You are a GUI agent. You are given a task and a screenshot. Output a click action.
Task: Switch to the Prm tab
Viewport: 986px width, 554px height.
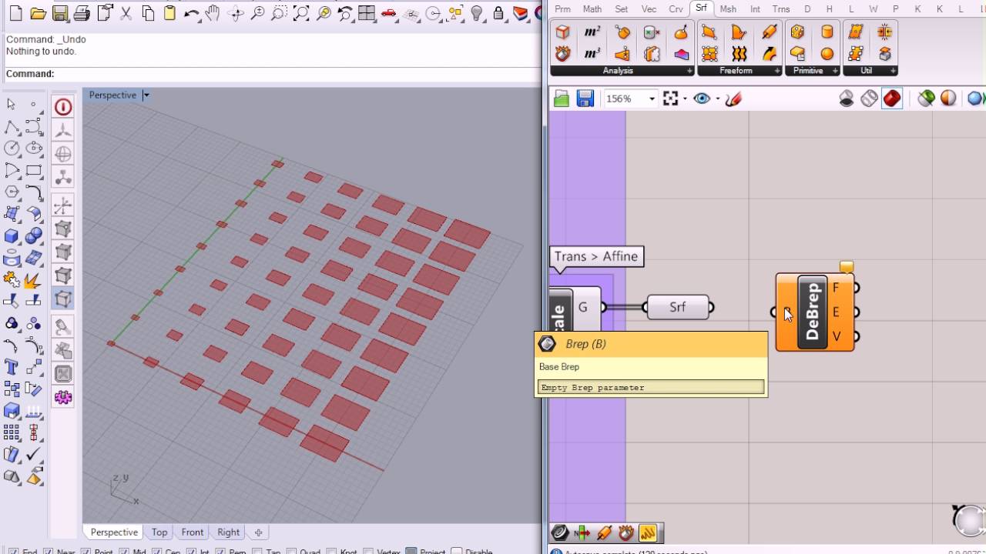click(563, 9)
